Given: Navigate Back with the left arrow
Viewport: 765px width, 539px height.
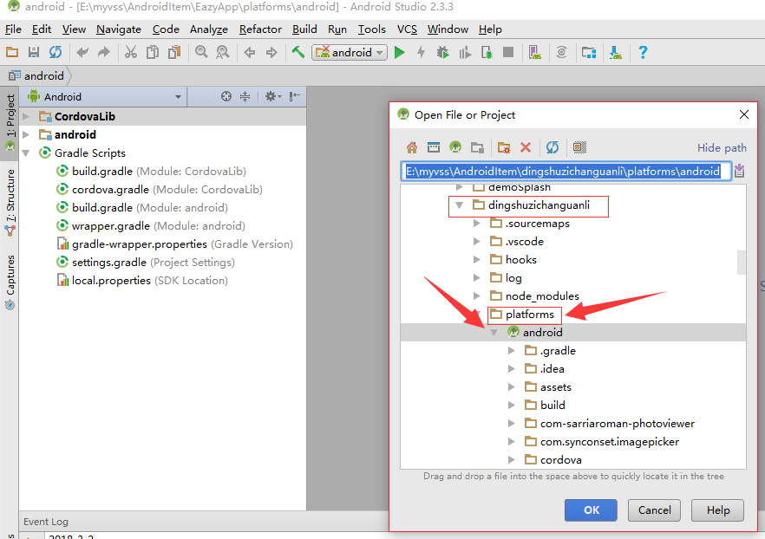Looking at the screenshot, I should pos(249,52).
